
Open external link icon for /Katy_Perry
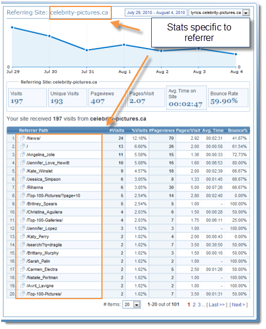(22, 237)
